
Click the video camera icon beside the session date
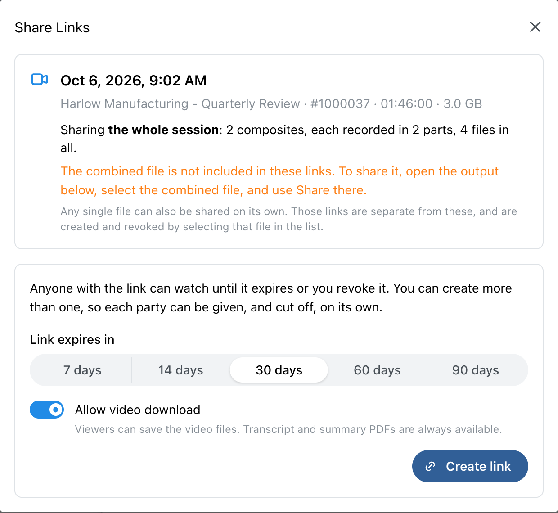point(40,80)
